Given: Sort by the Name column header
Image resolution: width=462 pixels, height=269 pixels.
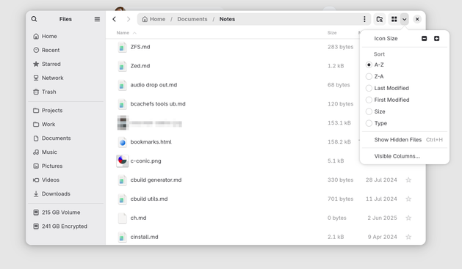Looking at the screenshot, I should [x=126, y=33].
